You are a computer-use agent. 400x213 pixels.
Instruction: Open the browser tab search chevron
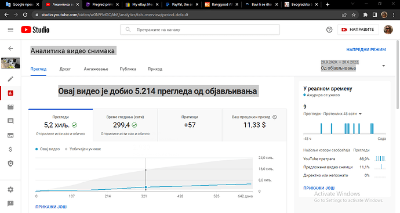(353, 4)
